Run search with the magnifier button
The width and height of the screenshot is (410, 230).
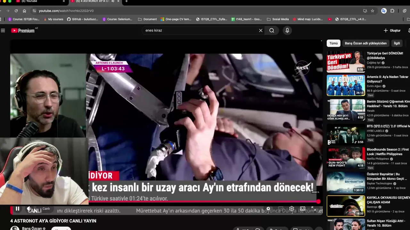(x=272, y=30)
